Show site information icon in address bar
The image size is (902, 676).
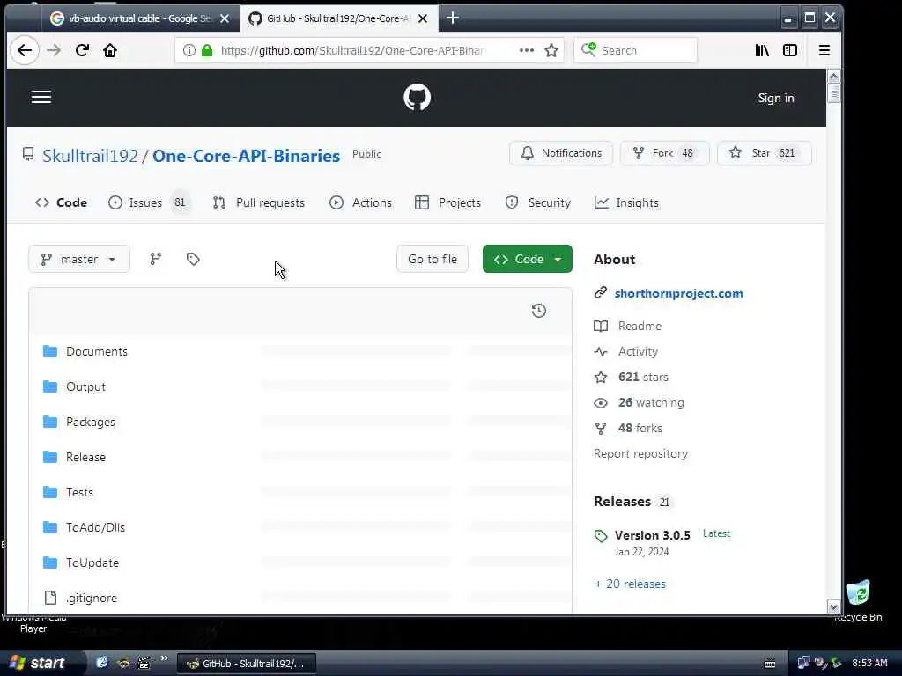pos(189,50)
